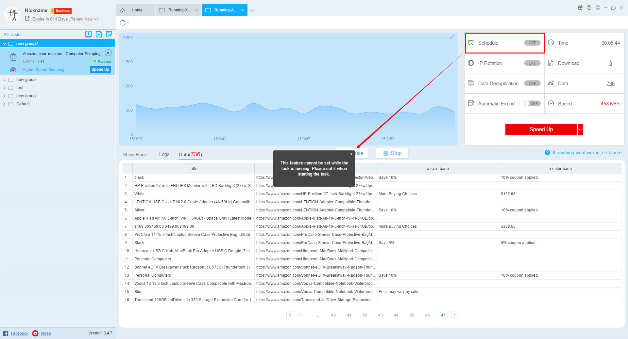Click the user avatar icon
Screen dimensions: 628x339
click(13, 15)
